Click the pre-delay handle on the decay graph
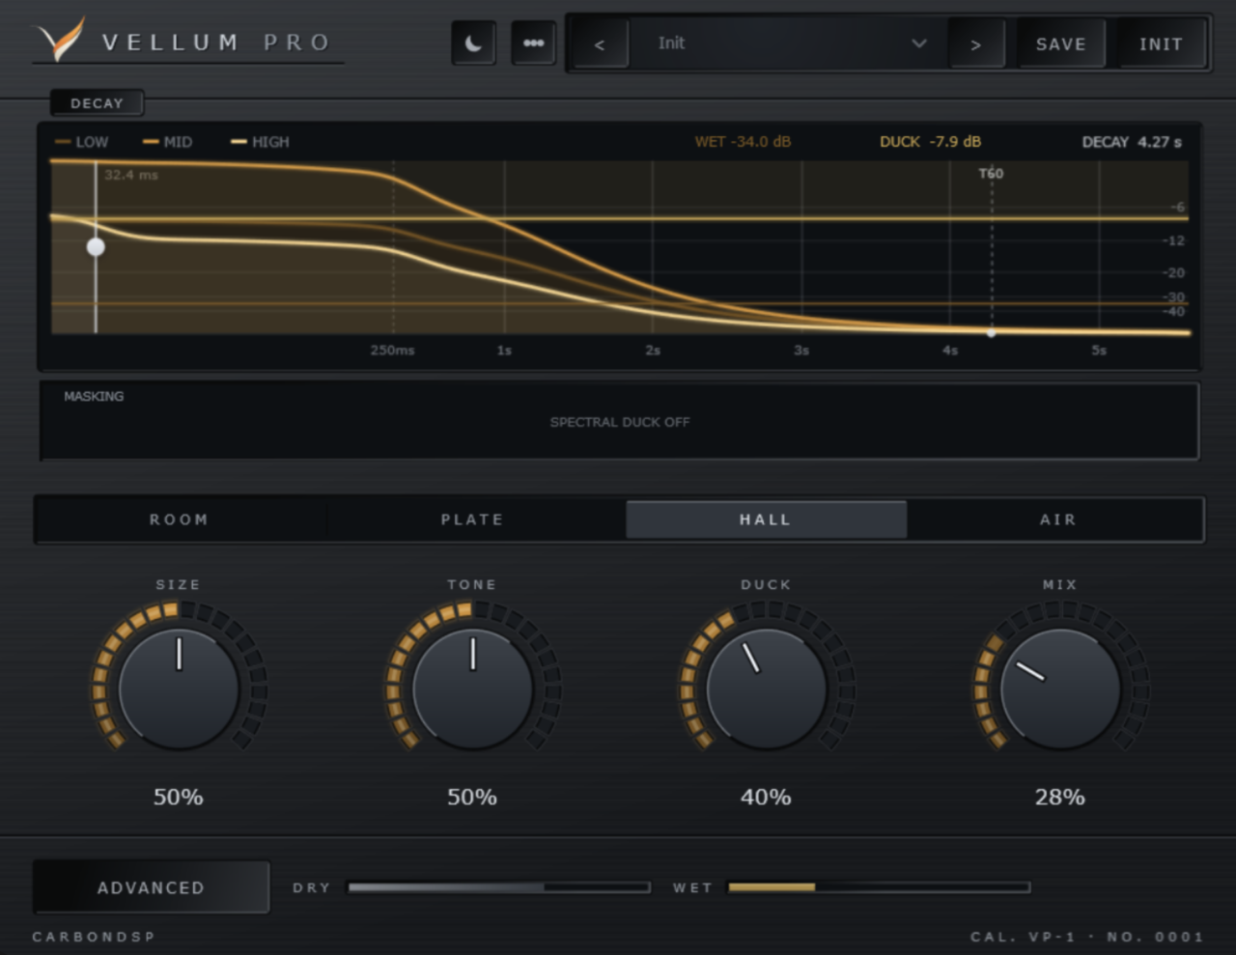The width and height of the screenshot is (1236, 955). click(96, 247)
